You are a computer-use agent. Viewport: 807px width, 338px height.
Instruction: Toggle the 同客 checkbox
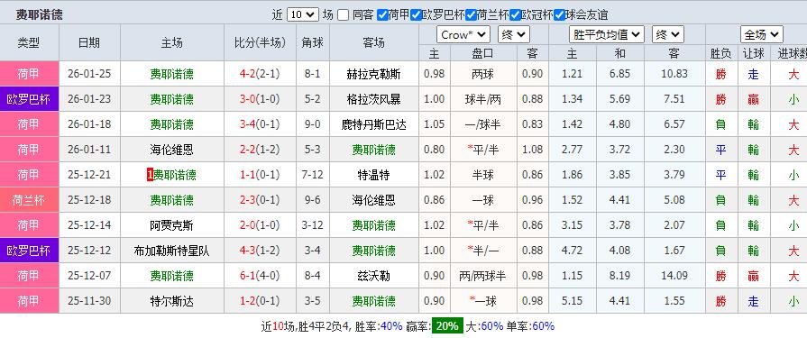[343, 15]
